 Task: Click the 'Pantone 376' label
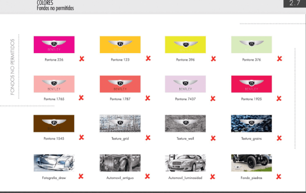(251, 60)
